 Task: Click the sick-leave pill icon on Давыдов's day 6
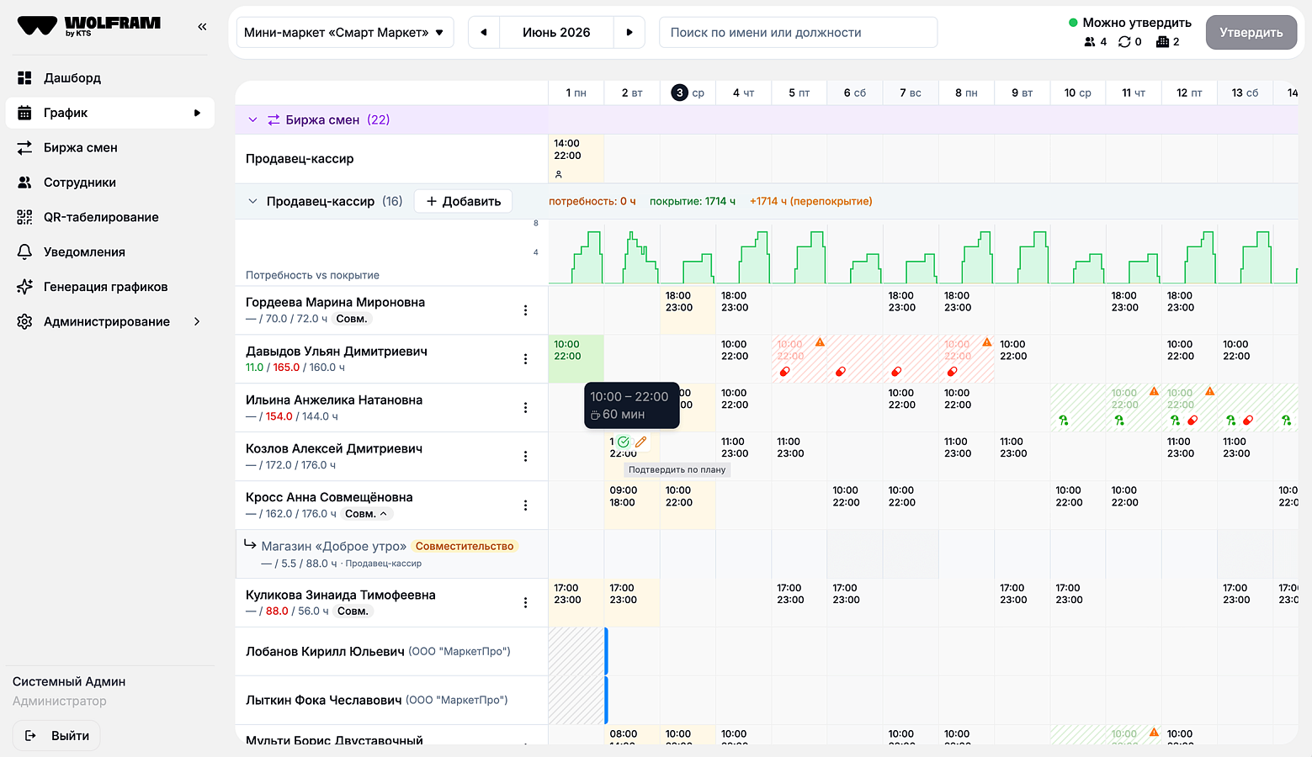click(x=841, y=372)
